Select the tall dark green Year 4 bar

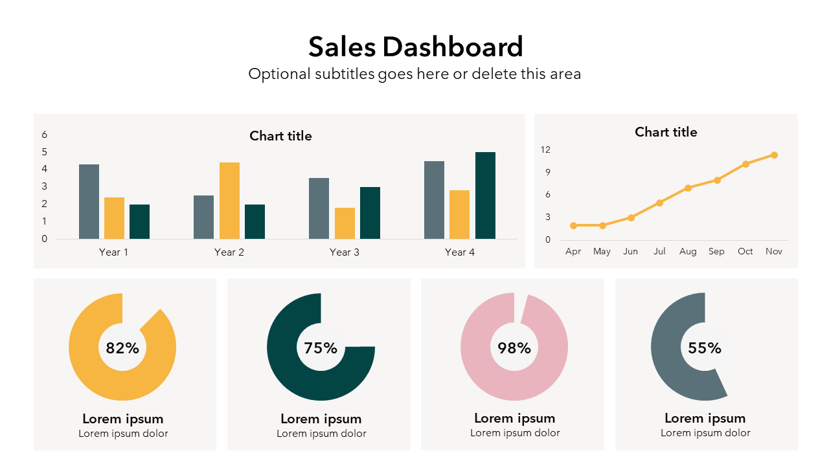[485, 195]
